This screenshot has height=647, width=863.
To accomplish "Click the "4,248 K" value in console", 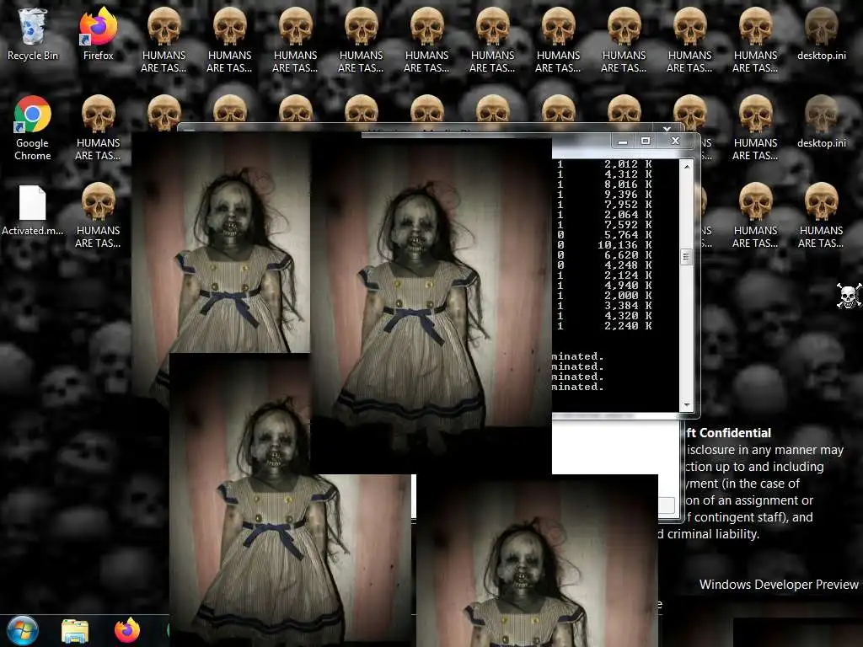I will click(x=628, y=265).
